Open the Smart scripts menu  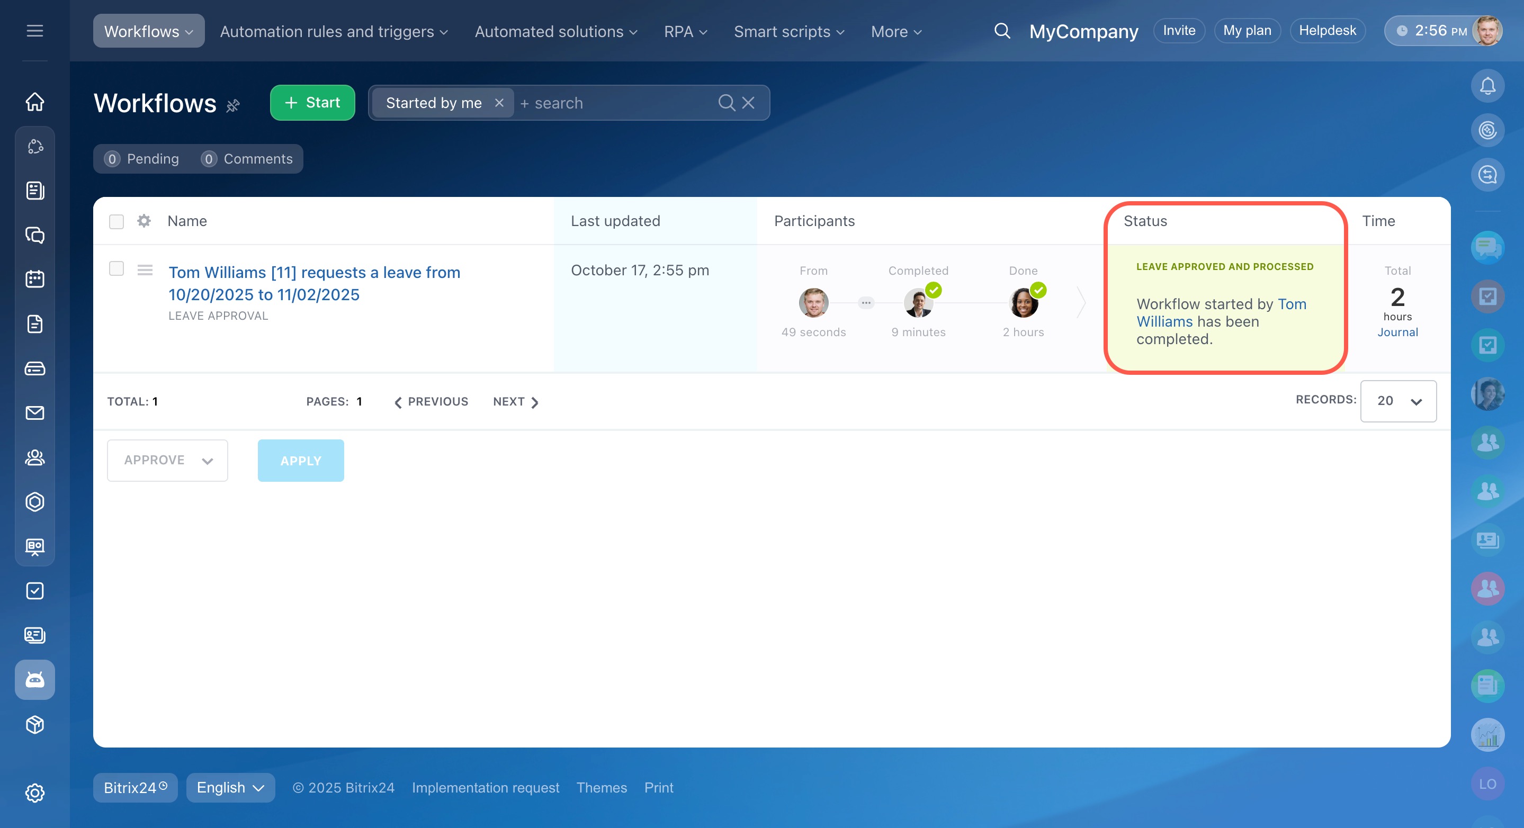[788, 31]
